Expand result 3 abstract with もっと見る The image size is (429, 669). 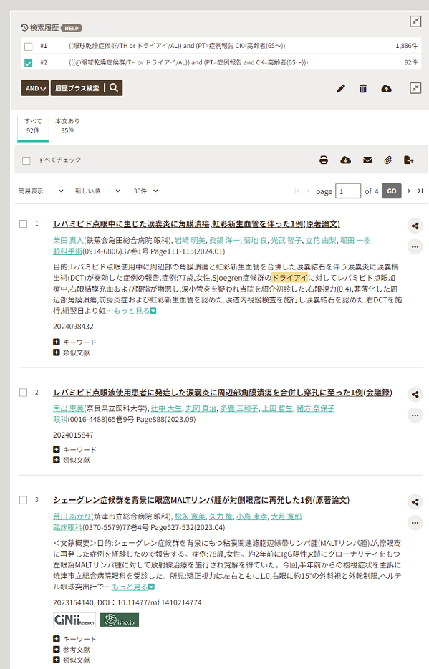(x=133, y=587)
